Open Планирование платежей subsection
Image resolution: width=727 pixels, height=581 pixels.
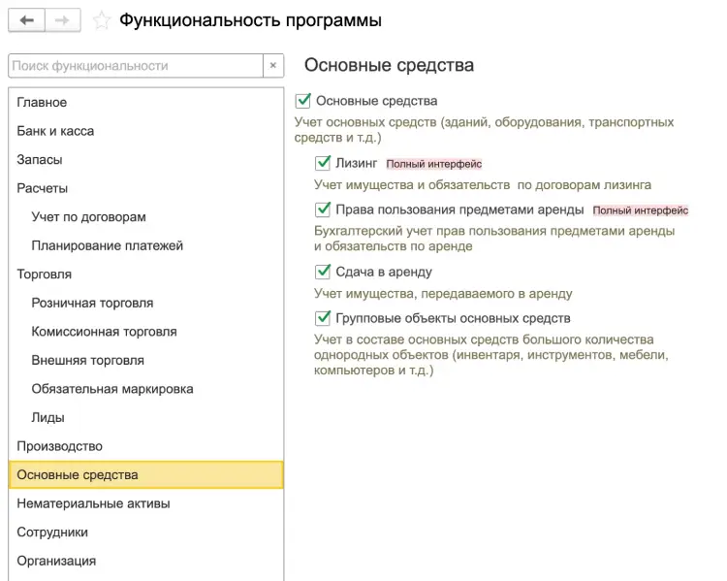tap(107, 245)
